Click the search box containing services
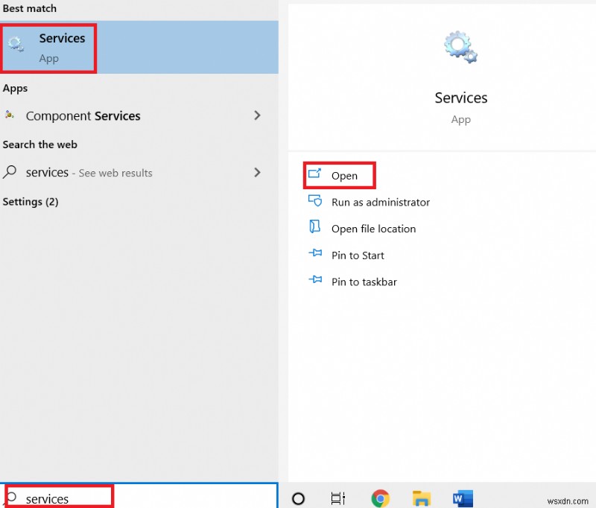 click(139, 496)
